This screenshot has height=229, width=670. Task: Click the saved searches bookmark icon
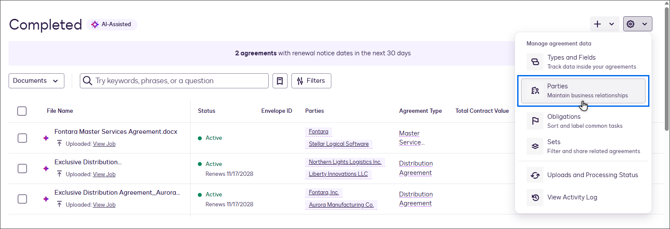coord(280,81)
